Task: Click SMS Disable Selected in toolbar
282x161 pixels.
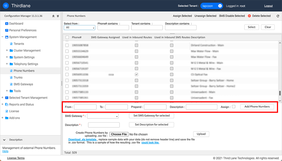Action: click(x=232, y=16)
